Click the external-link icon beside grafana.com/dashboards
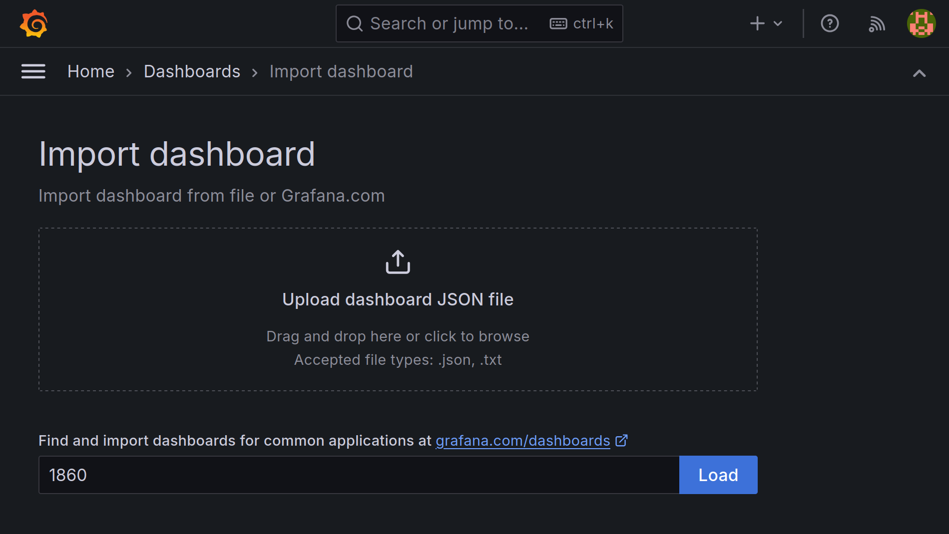The height and width of the screenshot is (534, 949). click(622, 441)
